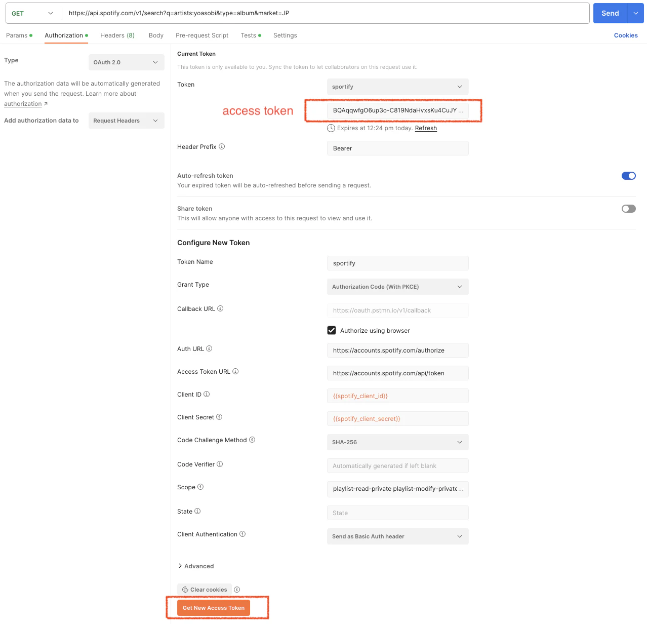Open the Grant Type dropdown
The height and width of the screenshot is (624, 647).
tap(398, 287)
